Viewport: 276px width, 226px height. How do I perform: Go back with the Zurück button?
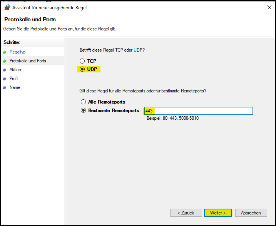[186, 213]
